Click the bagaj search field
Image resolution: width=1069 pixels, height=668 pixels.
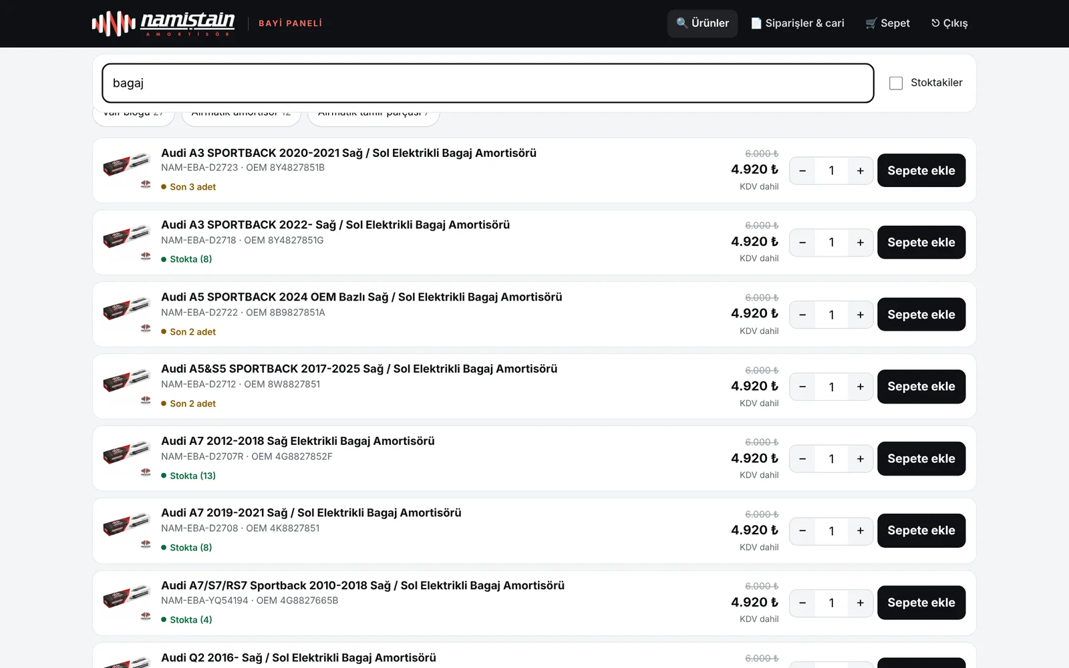coord(488,83)
